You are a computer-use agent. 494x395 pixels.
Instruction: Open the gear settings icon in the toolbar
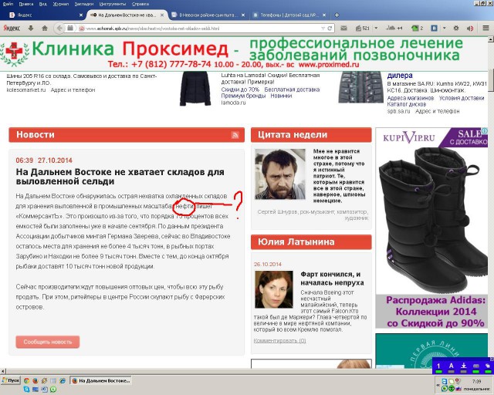[456, 29]
